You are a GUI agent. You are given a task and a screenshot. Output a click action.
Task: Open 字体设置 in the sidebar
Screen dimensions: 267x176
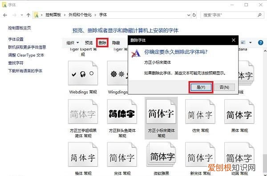click(x=16, y=39)
